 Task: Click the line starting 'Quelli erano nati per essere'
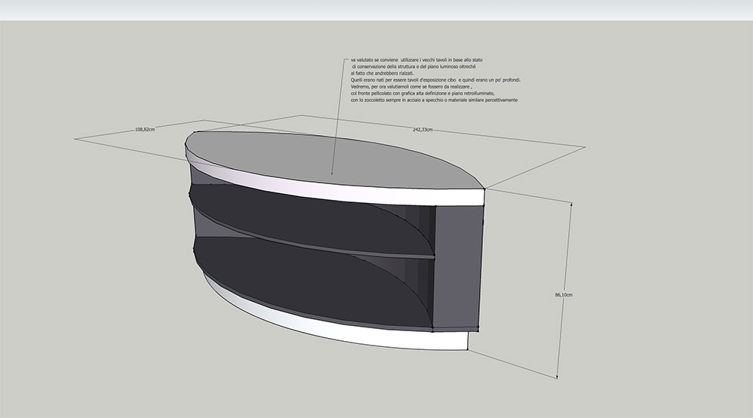click(x=435, y=80)
